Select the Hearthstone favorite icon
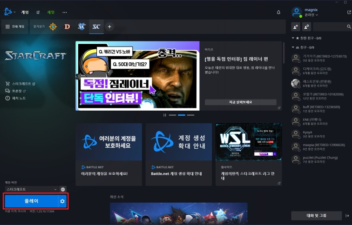Image resolution: width=352 pixels, height=225 pixels. [x=53, y=26]
